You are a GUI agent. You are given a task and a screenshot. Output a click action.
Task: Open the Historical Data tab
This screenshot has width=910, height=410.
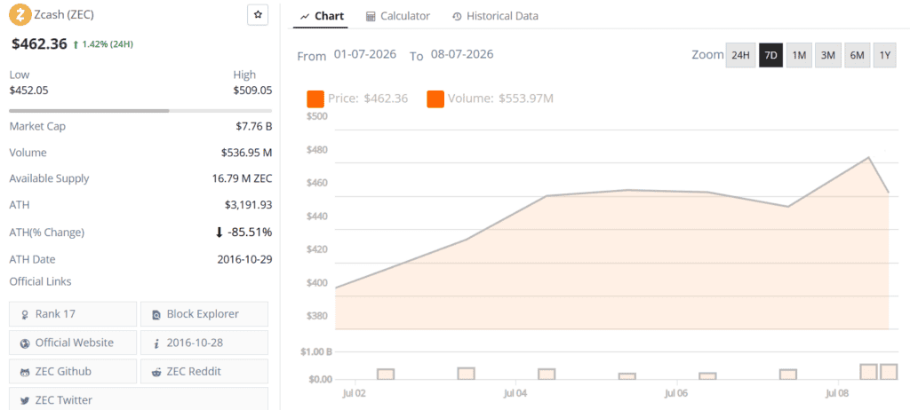(495, 16)
